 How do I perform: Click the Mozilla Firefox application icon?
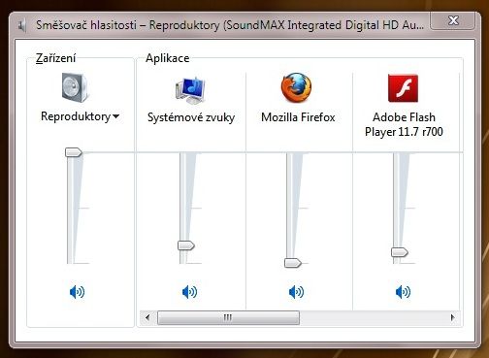click(x=296, y=87)
